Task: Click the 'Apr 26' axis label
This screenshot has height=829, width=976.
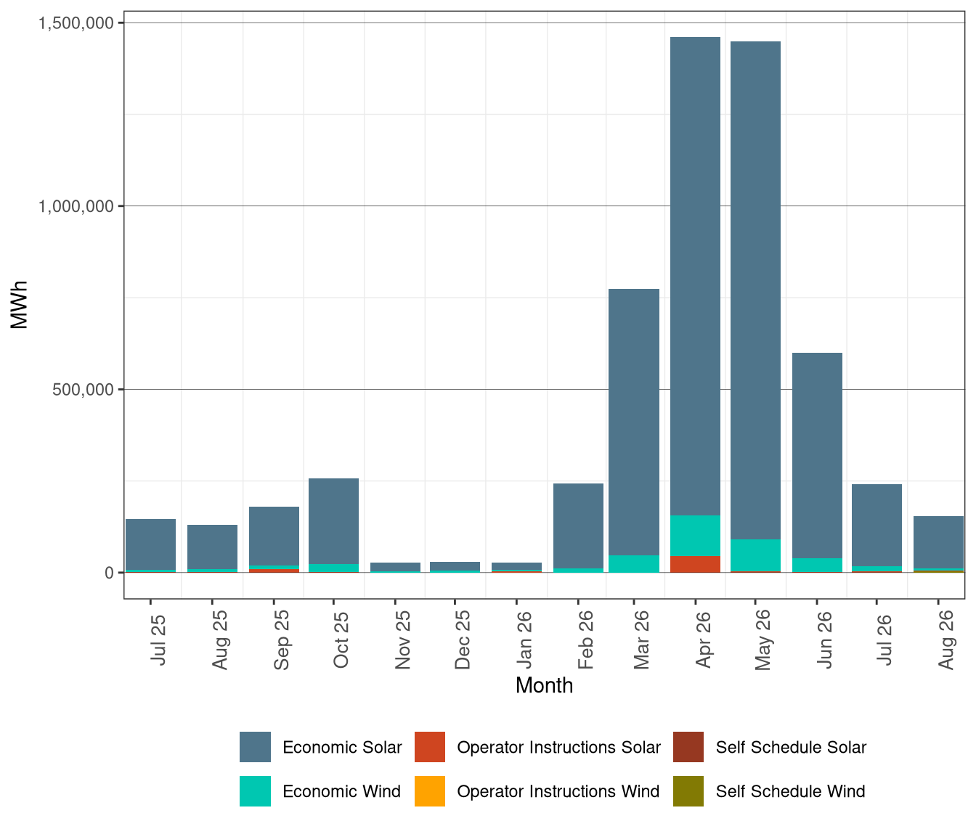Action: [x=703, y=640]
